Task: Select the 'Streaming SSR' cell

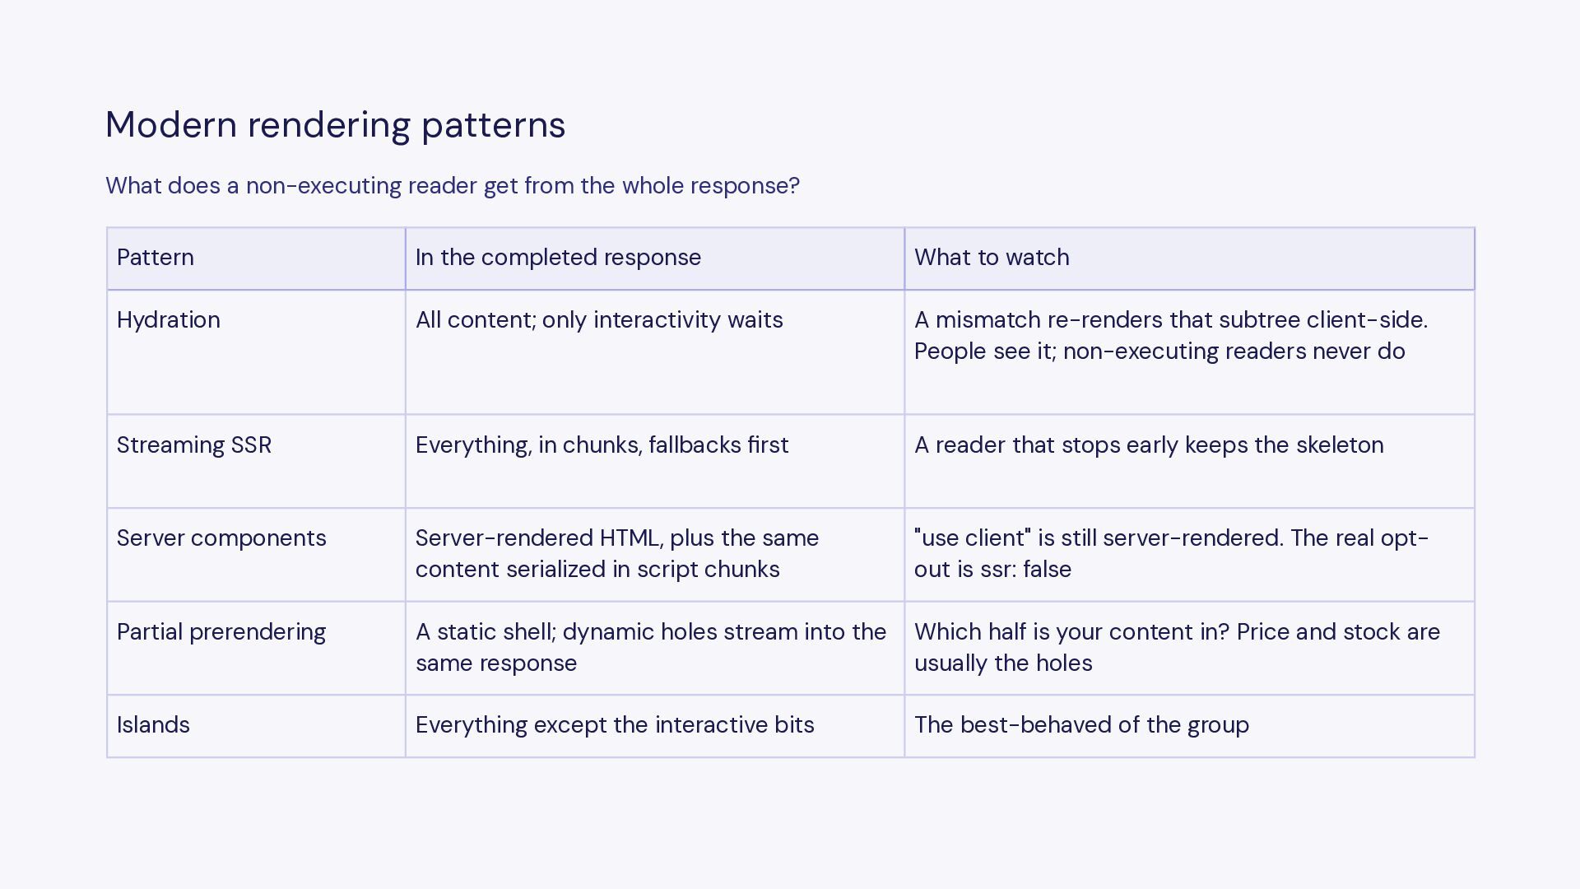Action: (256, 461)
